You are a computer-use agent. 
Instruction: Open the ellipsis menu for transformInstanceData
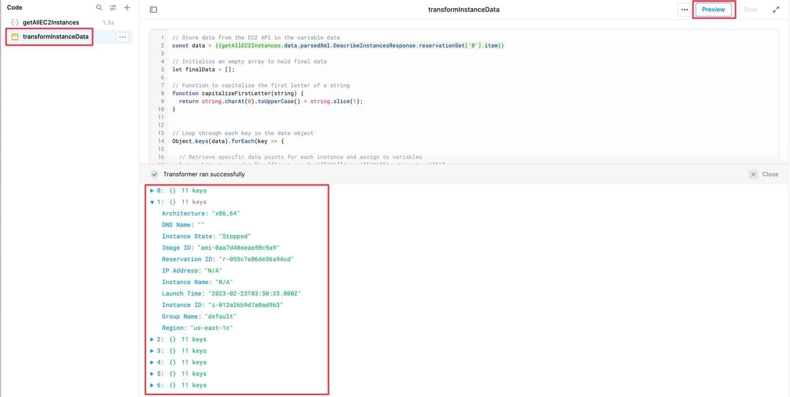(121, 35)
